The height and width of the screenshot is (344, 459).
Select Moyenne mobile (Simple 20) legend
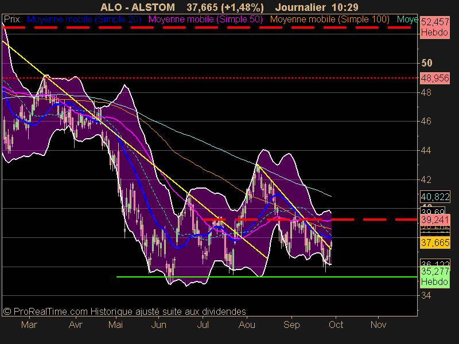84,19
